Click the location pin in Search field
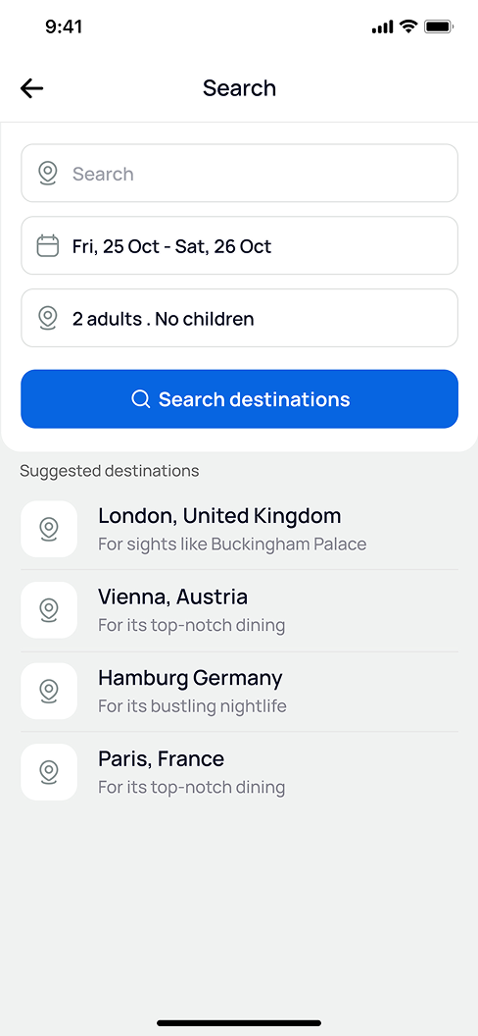 47,173
